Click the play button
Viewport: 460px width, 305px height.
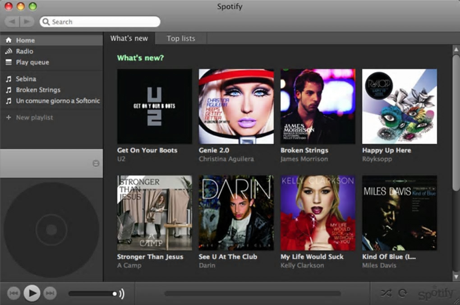[32, 293]
